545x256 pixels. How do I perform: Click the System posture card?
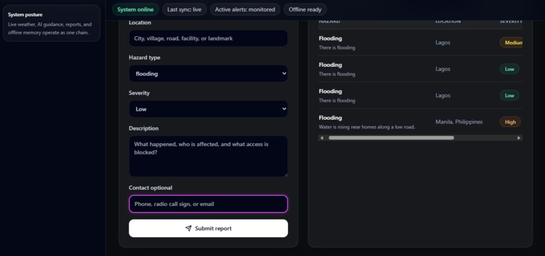pyautogui.click(x=51, y=23)
